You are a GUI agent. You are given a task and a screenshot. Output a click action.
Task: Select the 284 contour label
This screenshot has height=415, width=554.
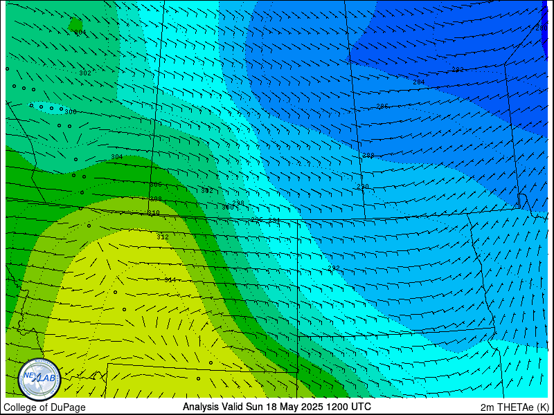pos(419,82)
